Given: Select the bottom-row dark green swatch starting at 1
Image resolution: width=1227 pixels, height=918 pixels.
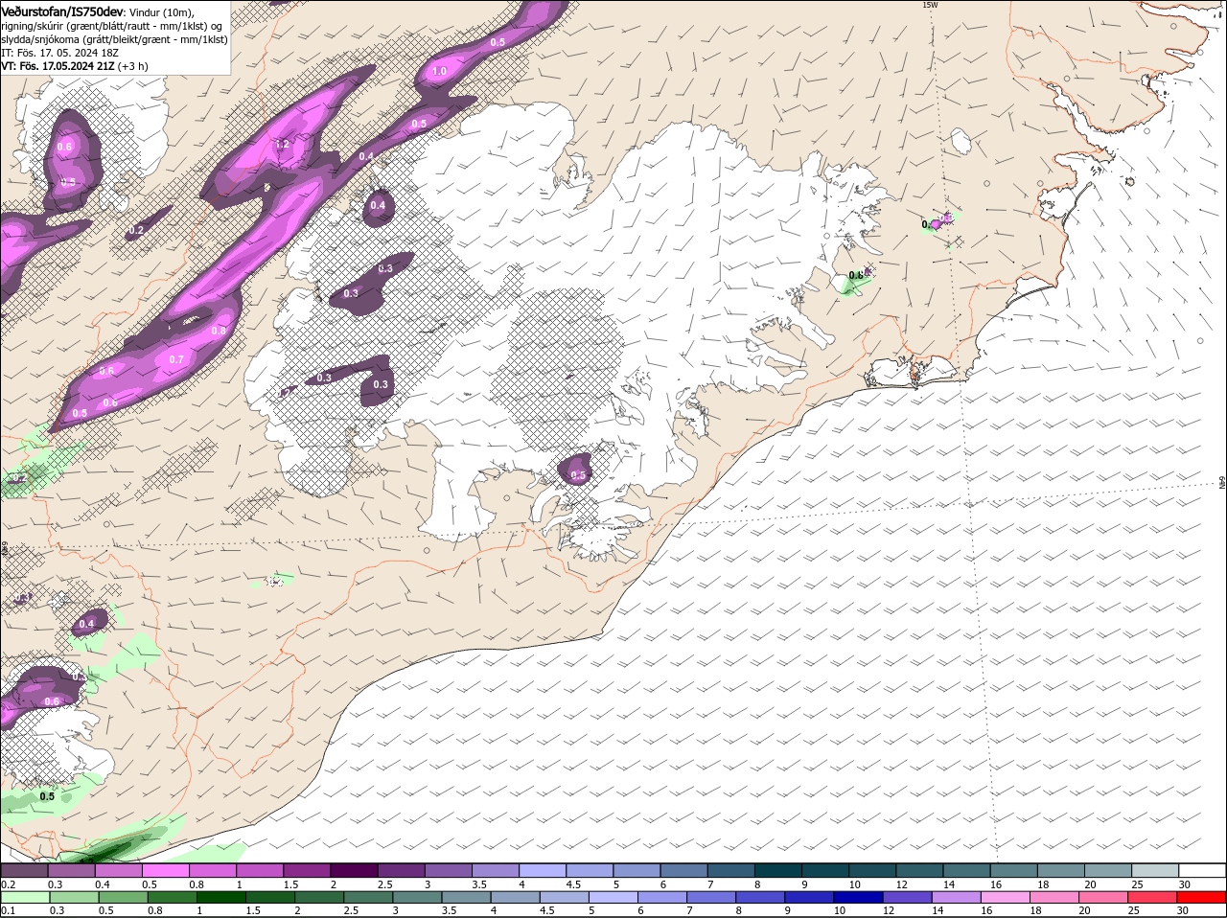Looking at the screenshot, I should [221, 898].
